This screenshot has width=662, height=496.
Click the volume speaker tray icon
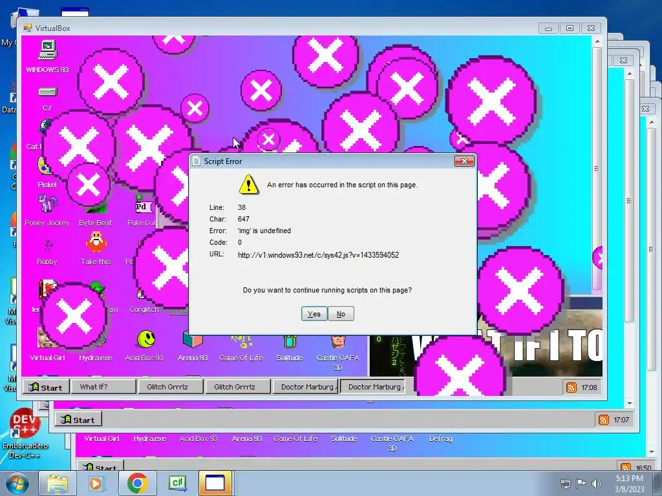[597, 484]
